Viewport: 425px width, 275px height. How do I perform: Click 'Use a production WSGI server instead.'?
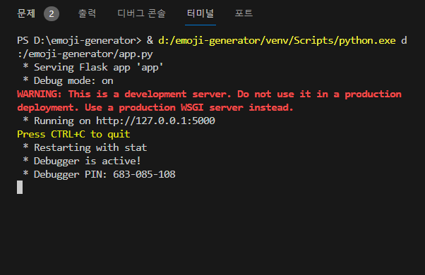[189, 107]
